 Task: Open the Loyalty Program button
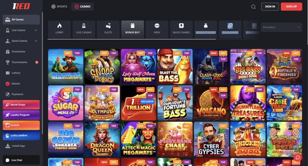click(x=21, y=115)
